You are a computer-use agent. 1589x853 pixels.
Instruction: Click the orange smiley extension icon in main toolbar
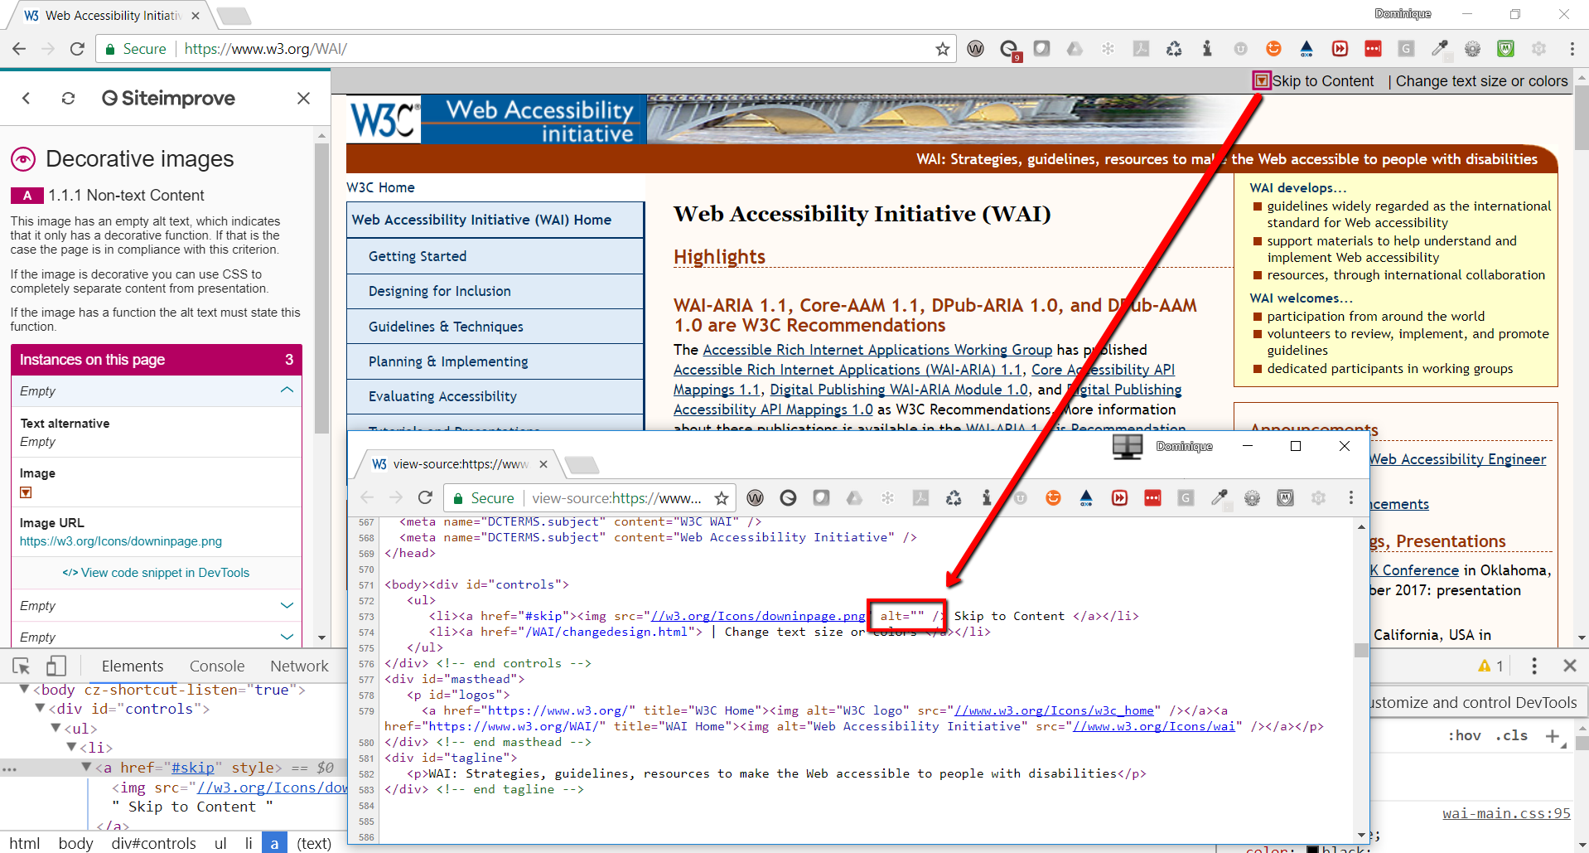(x=1273, y=49)
